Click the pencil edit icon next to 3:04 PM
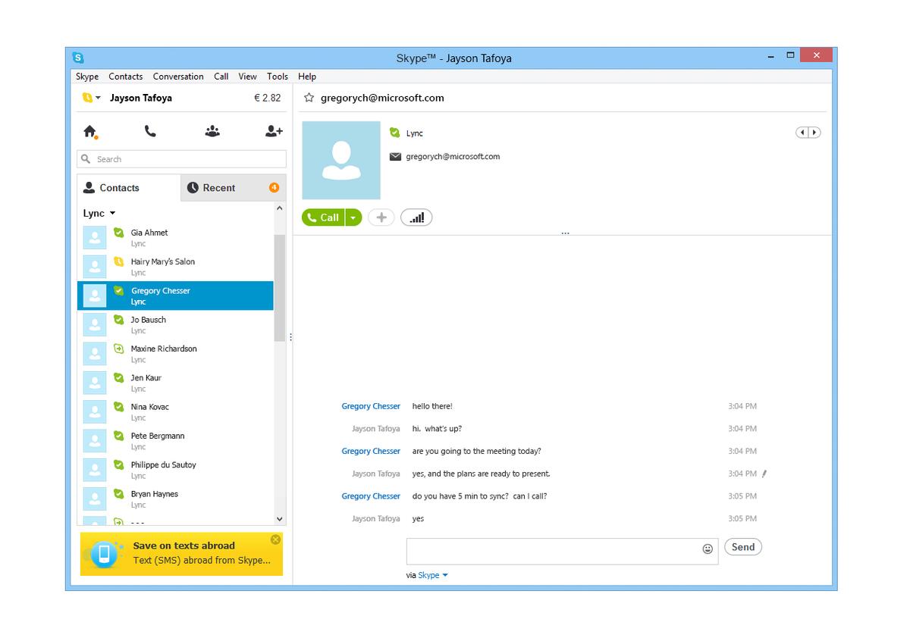 click(x=764, y=474)
